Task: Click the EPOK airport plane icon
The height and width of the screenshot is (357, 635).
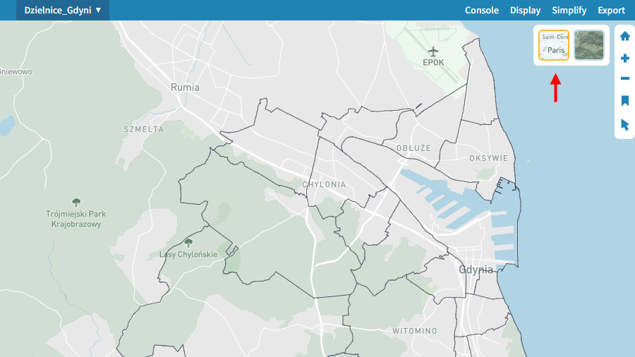Action: tap(433, 51)
